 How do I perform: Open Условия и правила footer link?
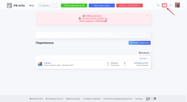tap(92, 99)
